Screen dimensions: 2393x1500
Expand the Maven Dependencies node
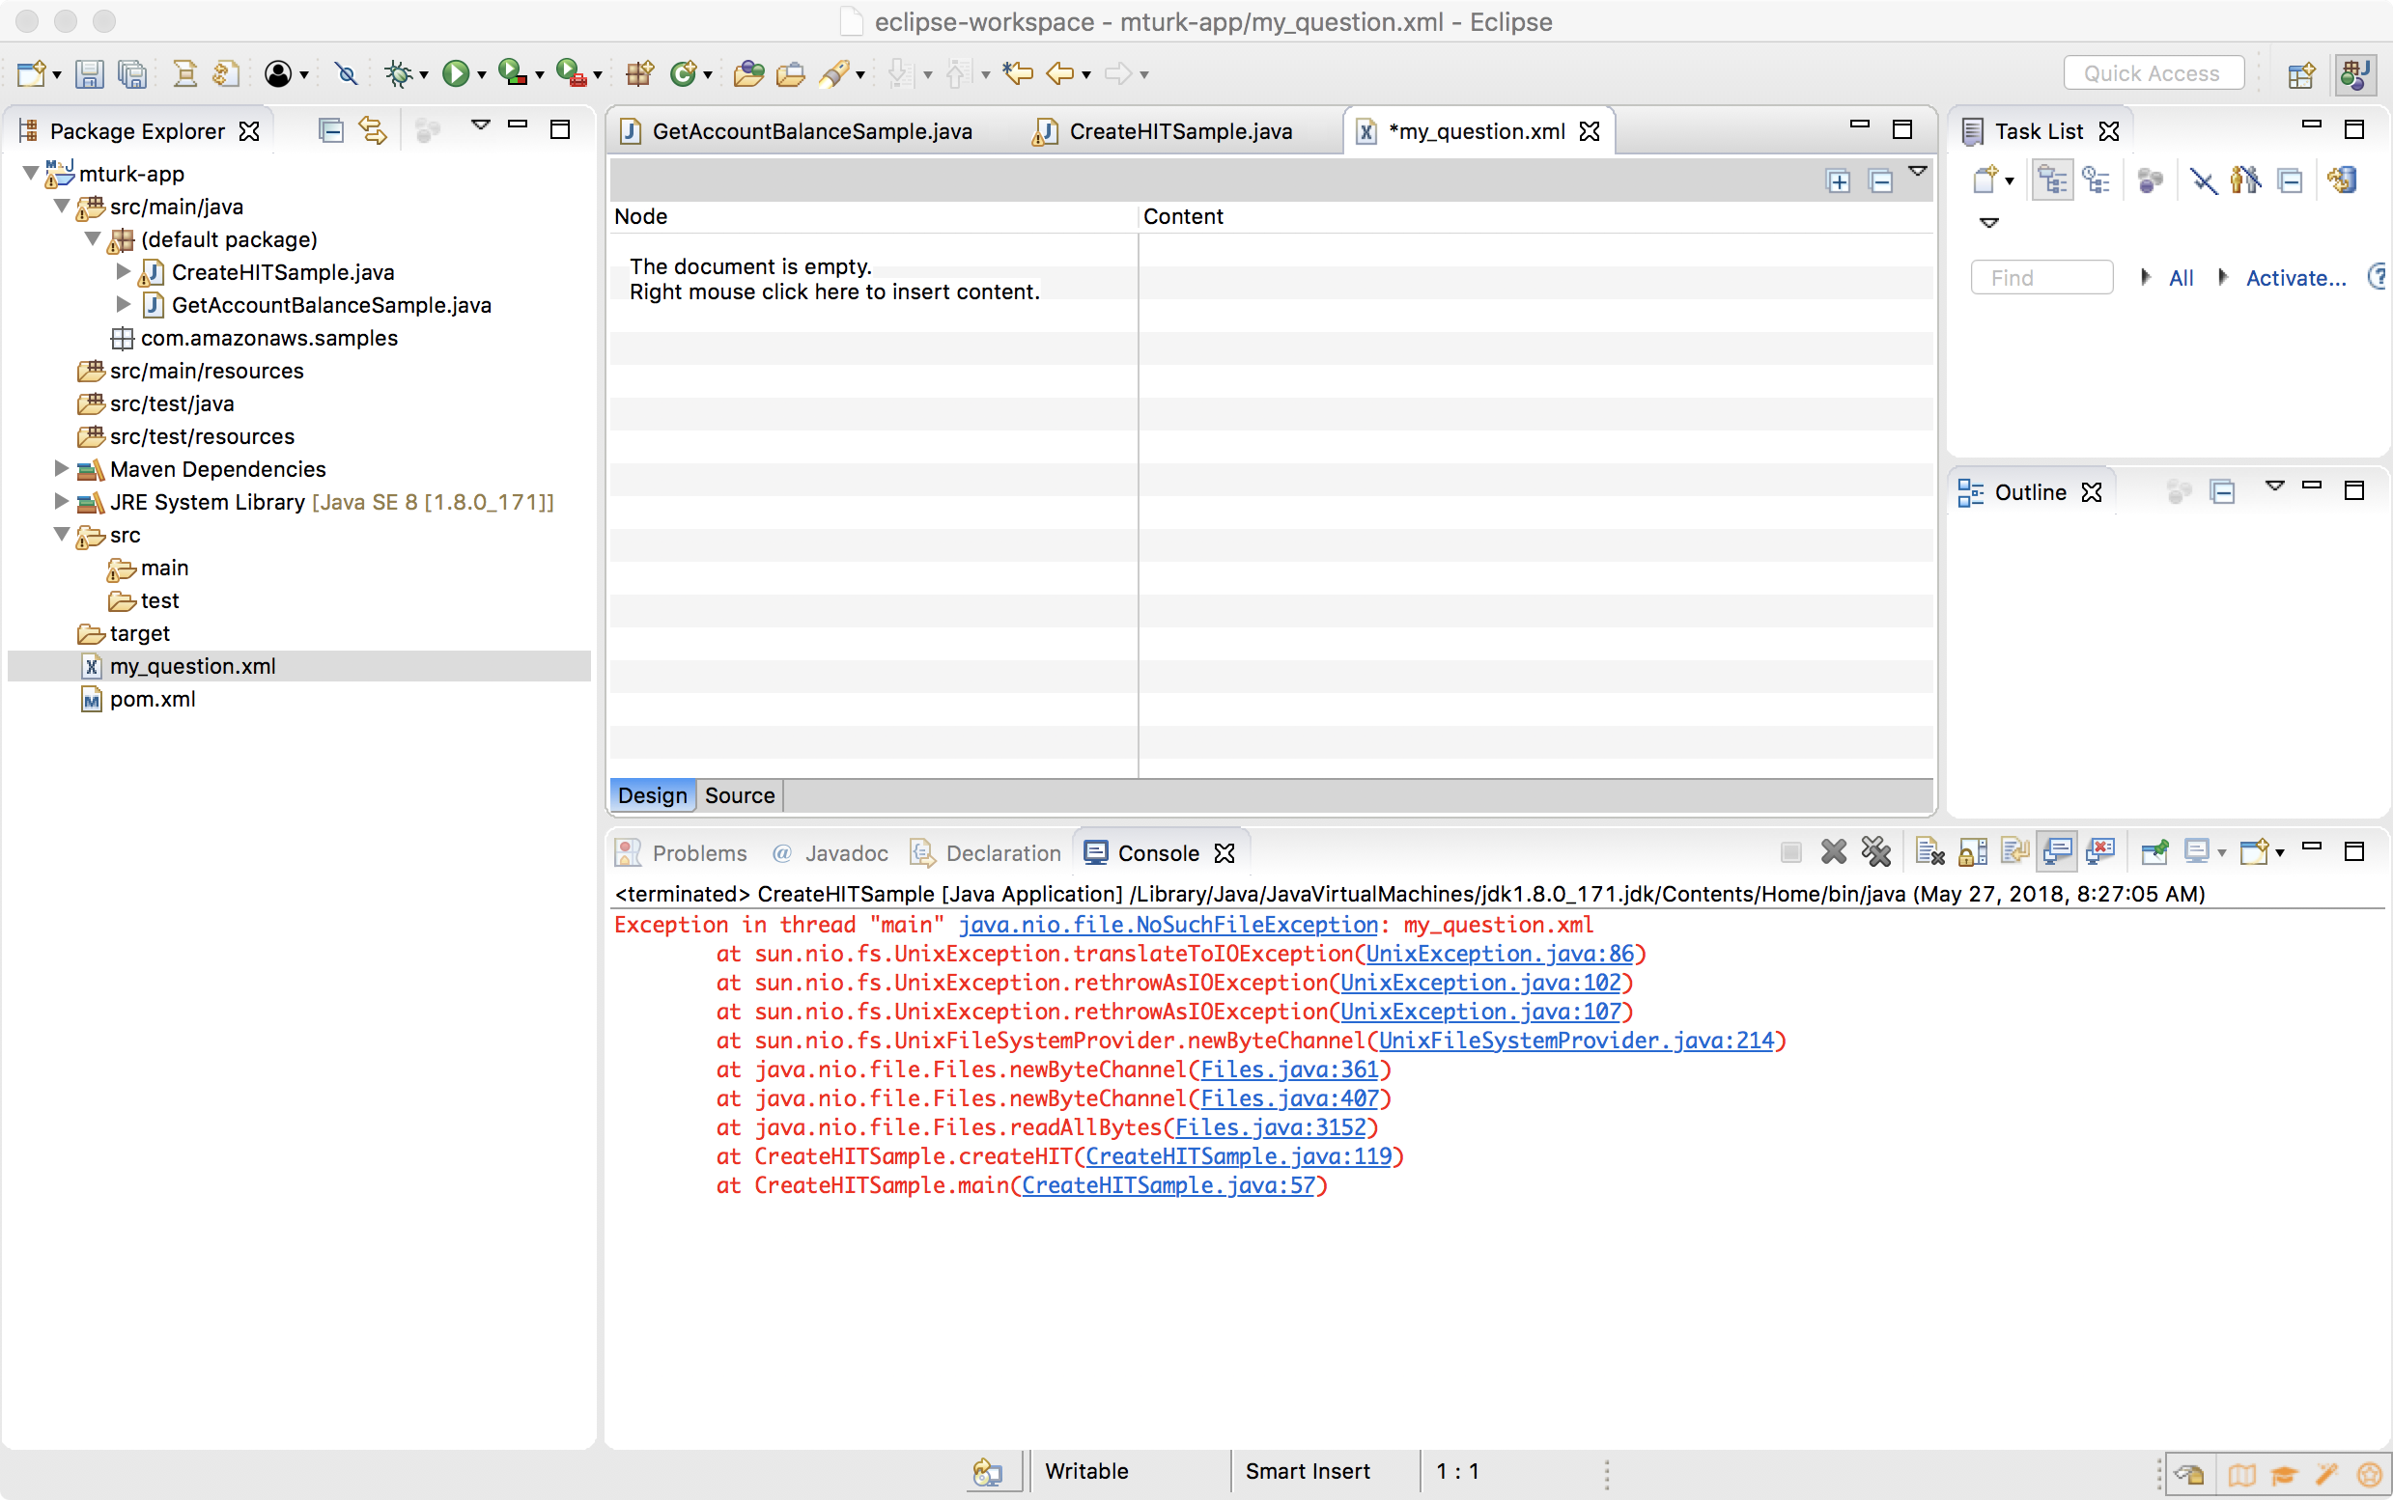(x=61, y=469)
